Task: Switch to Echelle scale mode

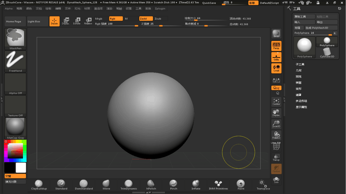Action: coord(77,21)
